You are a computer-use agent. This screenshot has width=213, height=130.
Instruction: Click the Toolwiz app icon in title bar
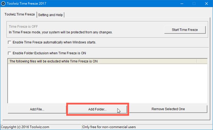pyautogui.click(x=3, y=4)
